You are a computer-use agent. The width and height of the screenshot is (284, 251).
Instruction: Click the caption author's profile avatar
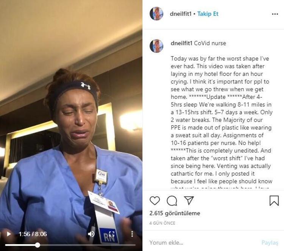156,46
